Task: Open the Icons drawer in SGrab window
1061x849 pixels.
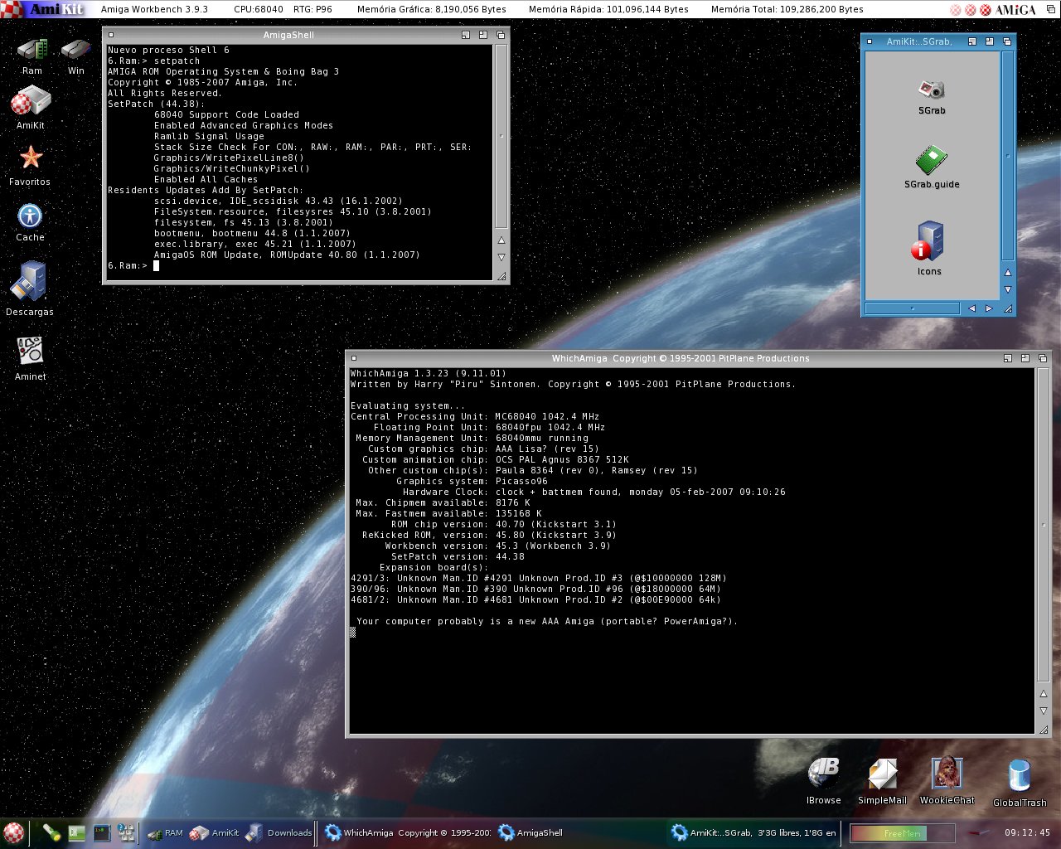Action: [929, 241]
